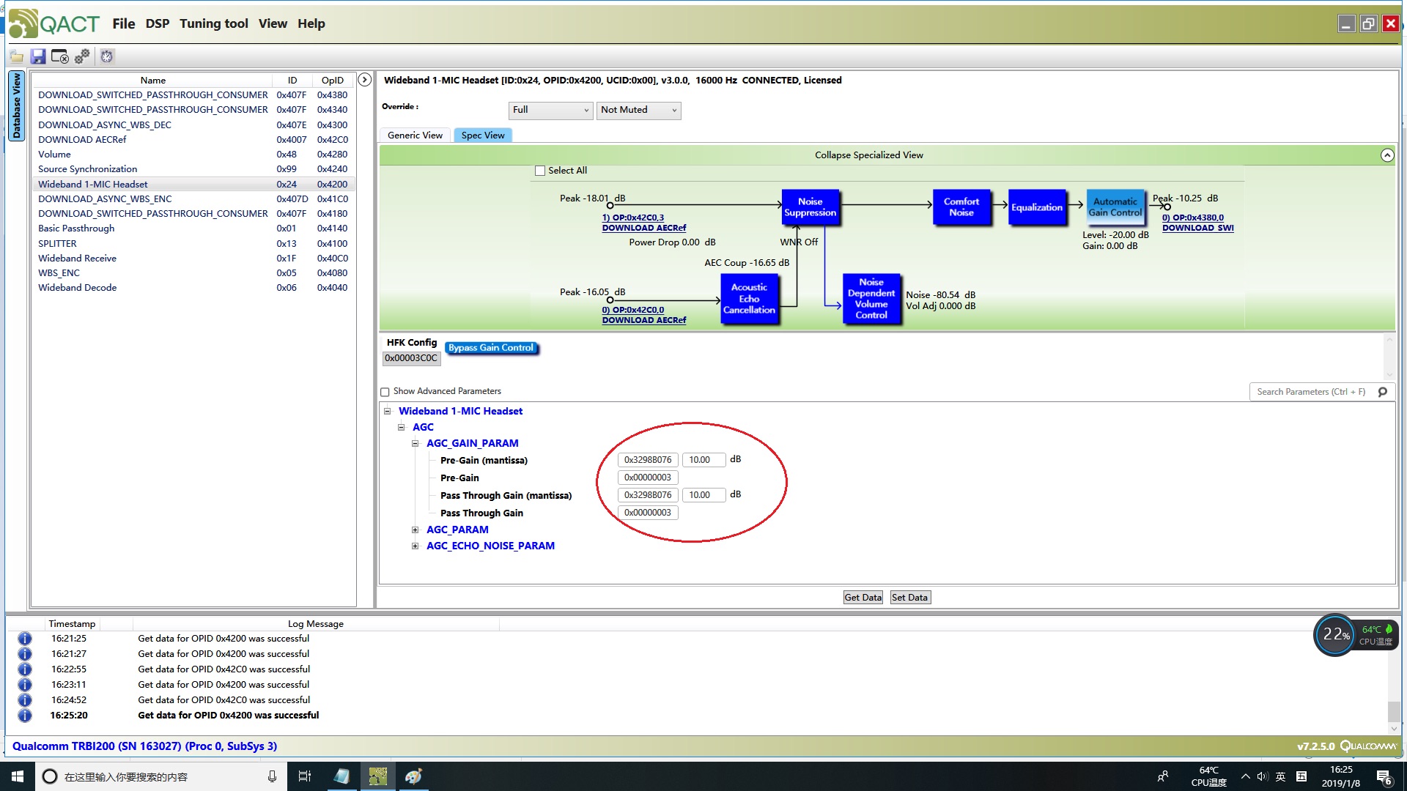
Task: Click the save floppy disk icon
Action: pos(38,56)
